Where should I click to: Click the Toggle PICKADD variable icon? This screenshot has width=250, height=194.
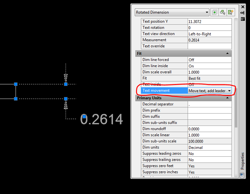[x=214, y=12]
